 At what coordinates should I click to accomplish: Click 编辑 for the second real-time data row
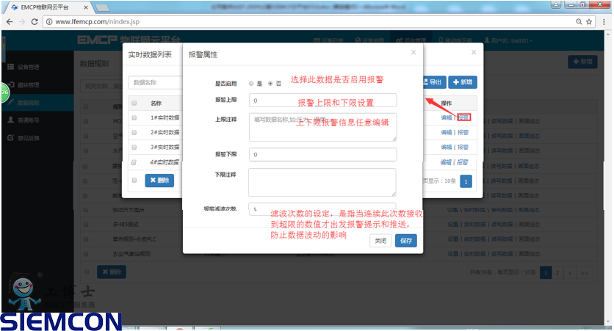[447, 133]
